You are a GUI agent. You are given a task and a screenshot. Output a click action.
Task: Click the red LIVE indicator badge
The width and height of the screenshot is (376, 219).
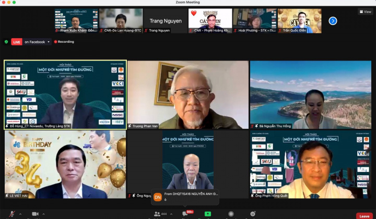(x=17, y=42)
